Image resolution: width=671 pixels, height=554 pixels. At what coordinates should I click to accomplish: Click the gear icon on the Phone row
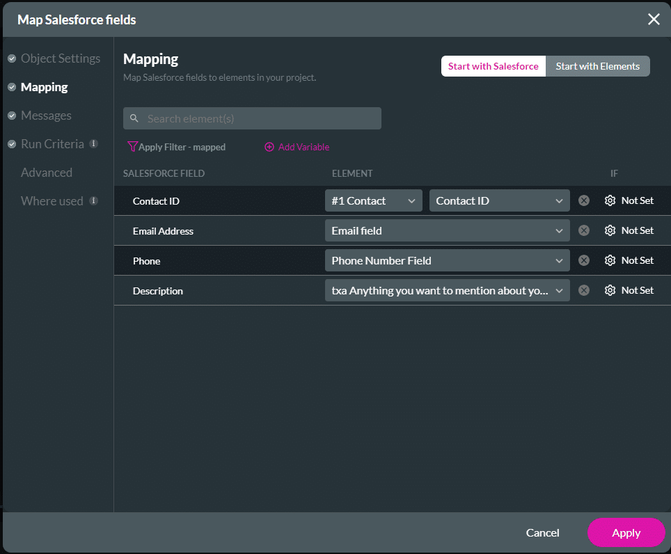[610, 260]
